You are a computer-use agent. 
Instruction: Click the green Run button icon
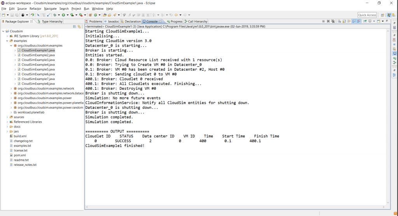point(63,15)
